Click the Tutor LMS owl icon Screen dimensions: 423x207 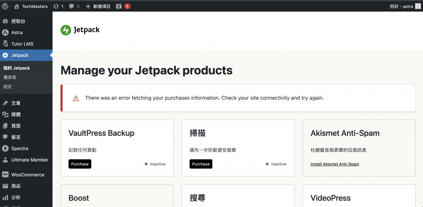click(5, 44)
